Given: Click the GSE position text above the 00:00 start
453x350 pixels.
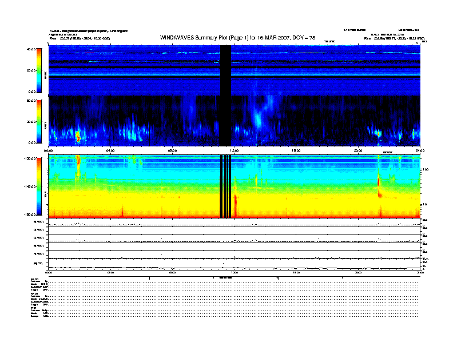Looking at the screenshot, I should click(80, 38).
